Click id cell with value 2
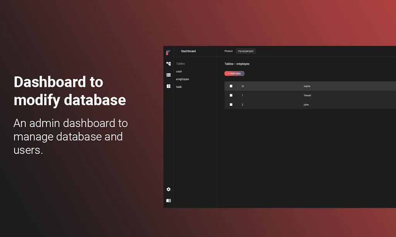This screenshot has height=237, width=396. (242, 104)
